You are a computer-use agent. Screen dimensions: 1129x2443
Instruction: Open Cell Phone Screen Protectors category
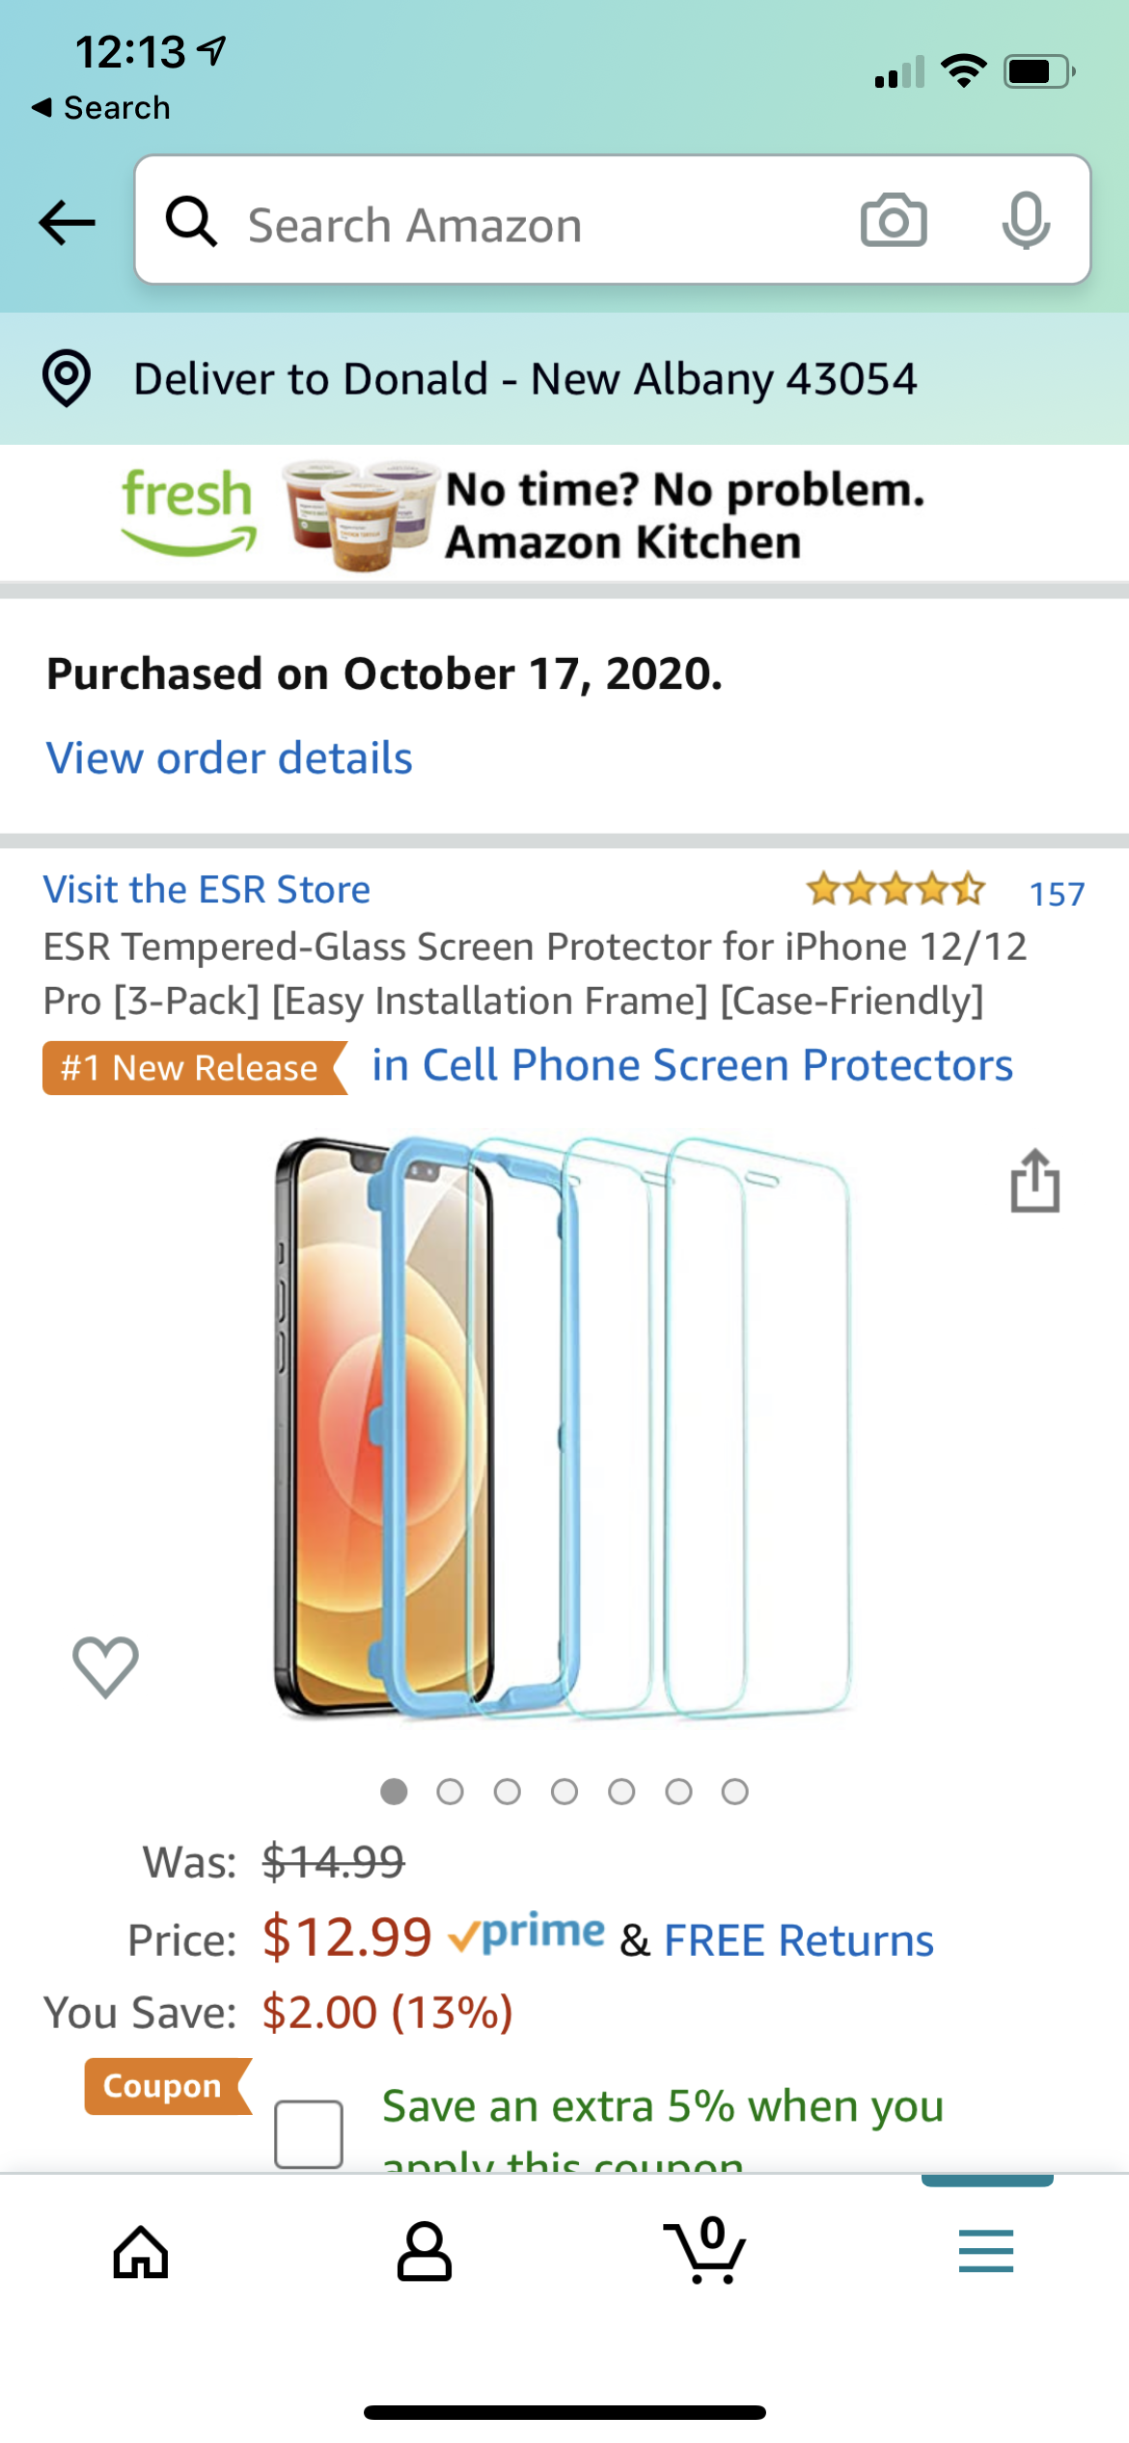click(692, 1065)
